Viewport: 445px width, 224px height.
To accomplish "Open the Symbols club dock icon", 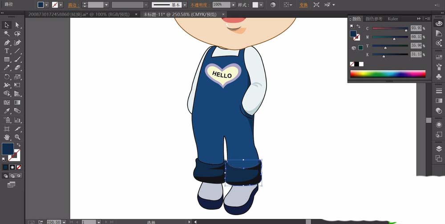I will pos(439,76).
